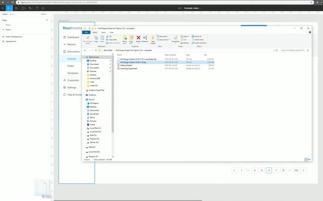Select Page 1 in Pages list
Screen dimensions: 323x201
coord(8,25)
